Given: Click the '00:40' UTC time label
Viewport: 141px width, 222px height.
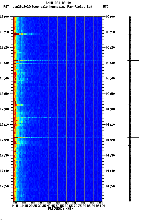Looking at the screenshot, I should click(110, 78).
